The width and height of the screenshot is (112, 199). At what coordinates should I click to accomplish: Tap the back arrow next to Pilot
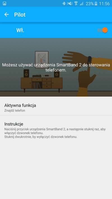[x=6, y=15]
